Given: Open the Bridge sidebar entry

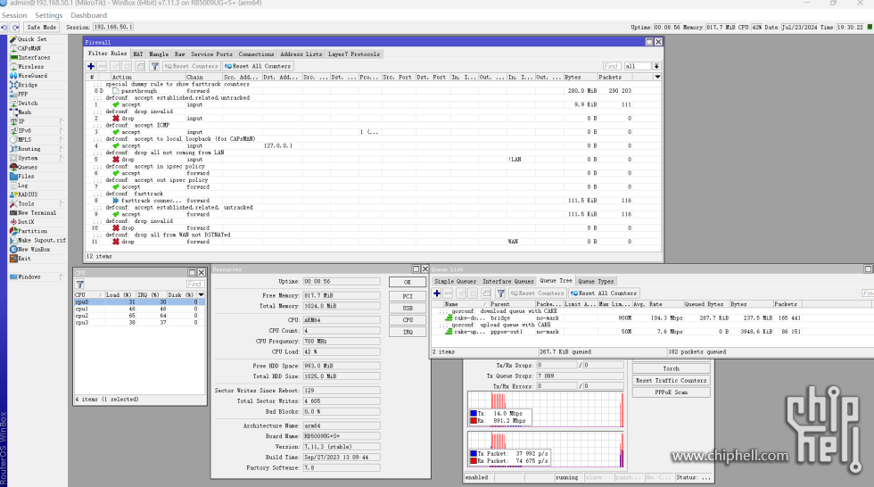Looking at the screenshot, I should click(28, 85).
